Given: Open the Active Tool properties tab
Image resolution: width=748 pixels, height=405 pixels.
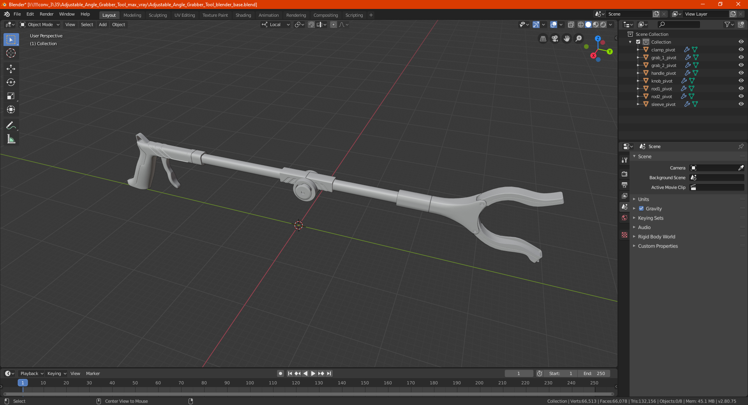Looking at the screenshot, I should (x=625, y=160).
